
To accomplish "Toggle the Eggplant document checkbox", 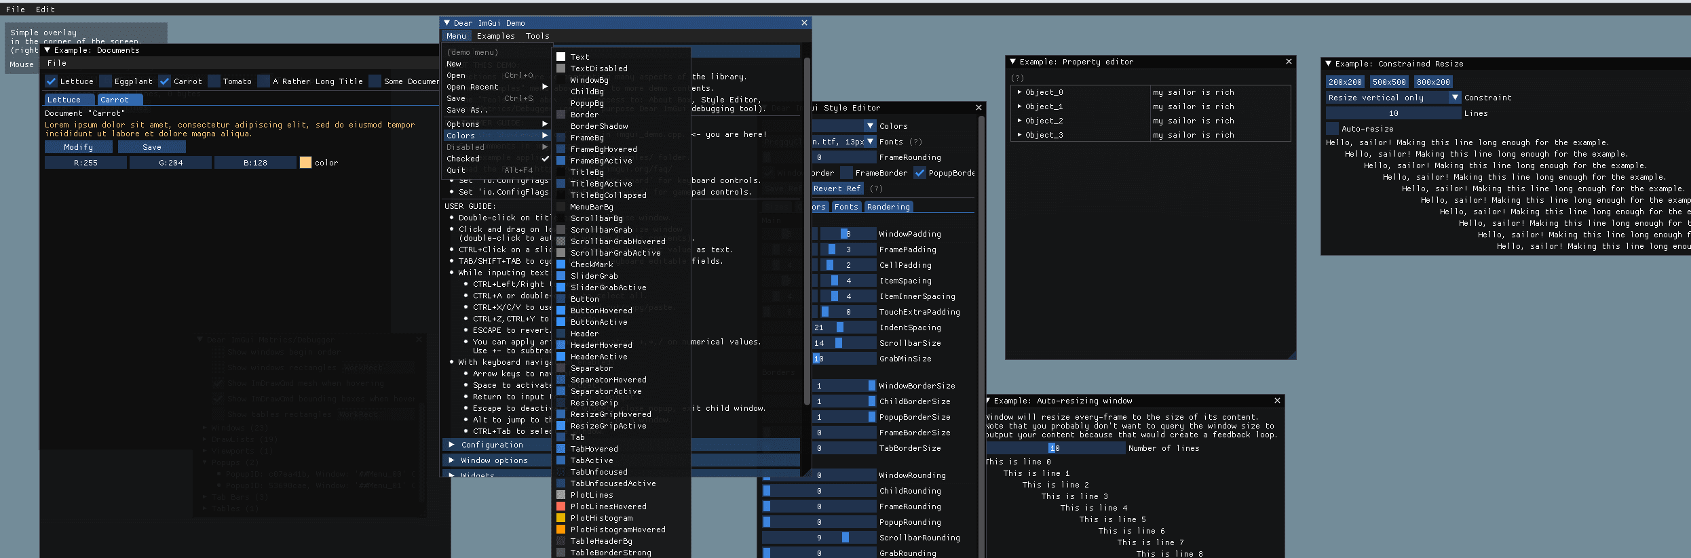I will click(x=105, y=81).
